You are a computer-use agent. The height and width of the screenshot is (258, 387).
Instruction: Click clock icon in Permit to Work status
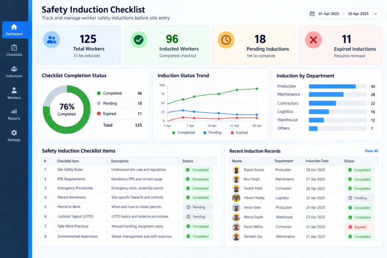coord(188,207)
